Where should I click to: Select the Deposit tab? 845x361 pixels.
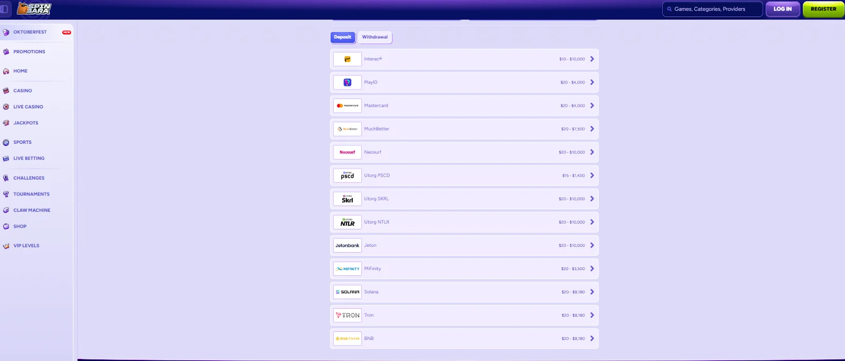click(x=343, y=37)
